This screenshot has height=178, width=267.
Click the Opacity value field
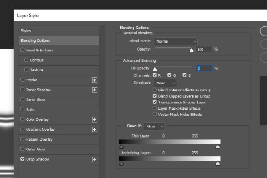click(x=204, y=49)
